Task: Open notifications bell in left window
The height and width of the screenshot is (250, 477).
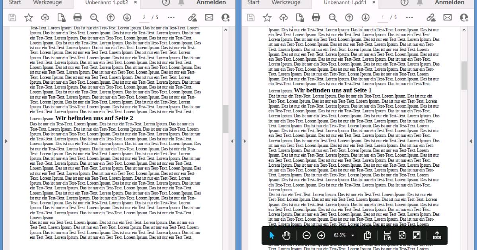Action: coord(181,2)
